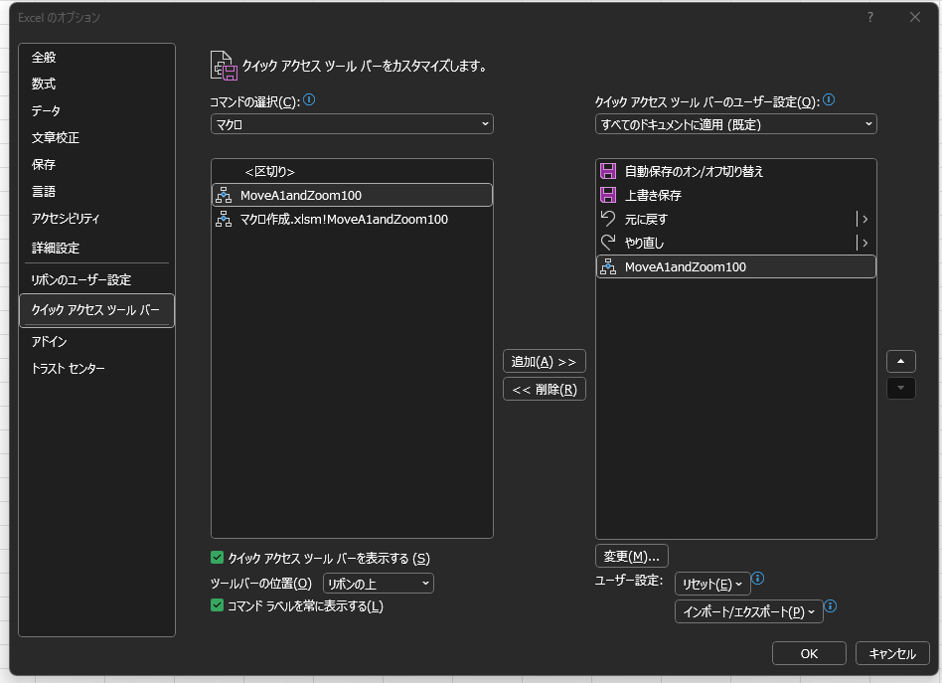Move the selected command up
The width and height of the screenshot is (942, 683).
(x=900, y=361)
